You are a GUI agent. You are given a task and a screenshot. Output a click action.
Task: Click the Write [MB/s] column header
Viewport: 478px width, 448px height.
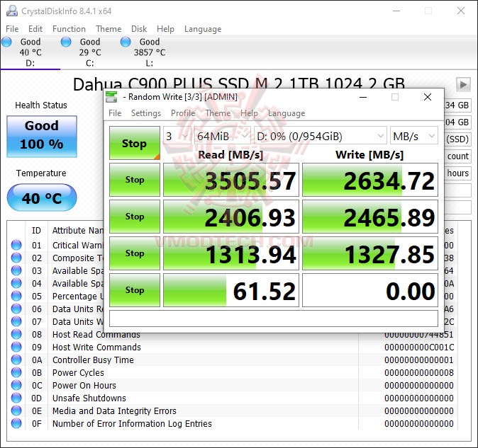[x=369, y=155]
